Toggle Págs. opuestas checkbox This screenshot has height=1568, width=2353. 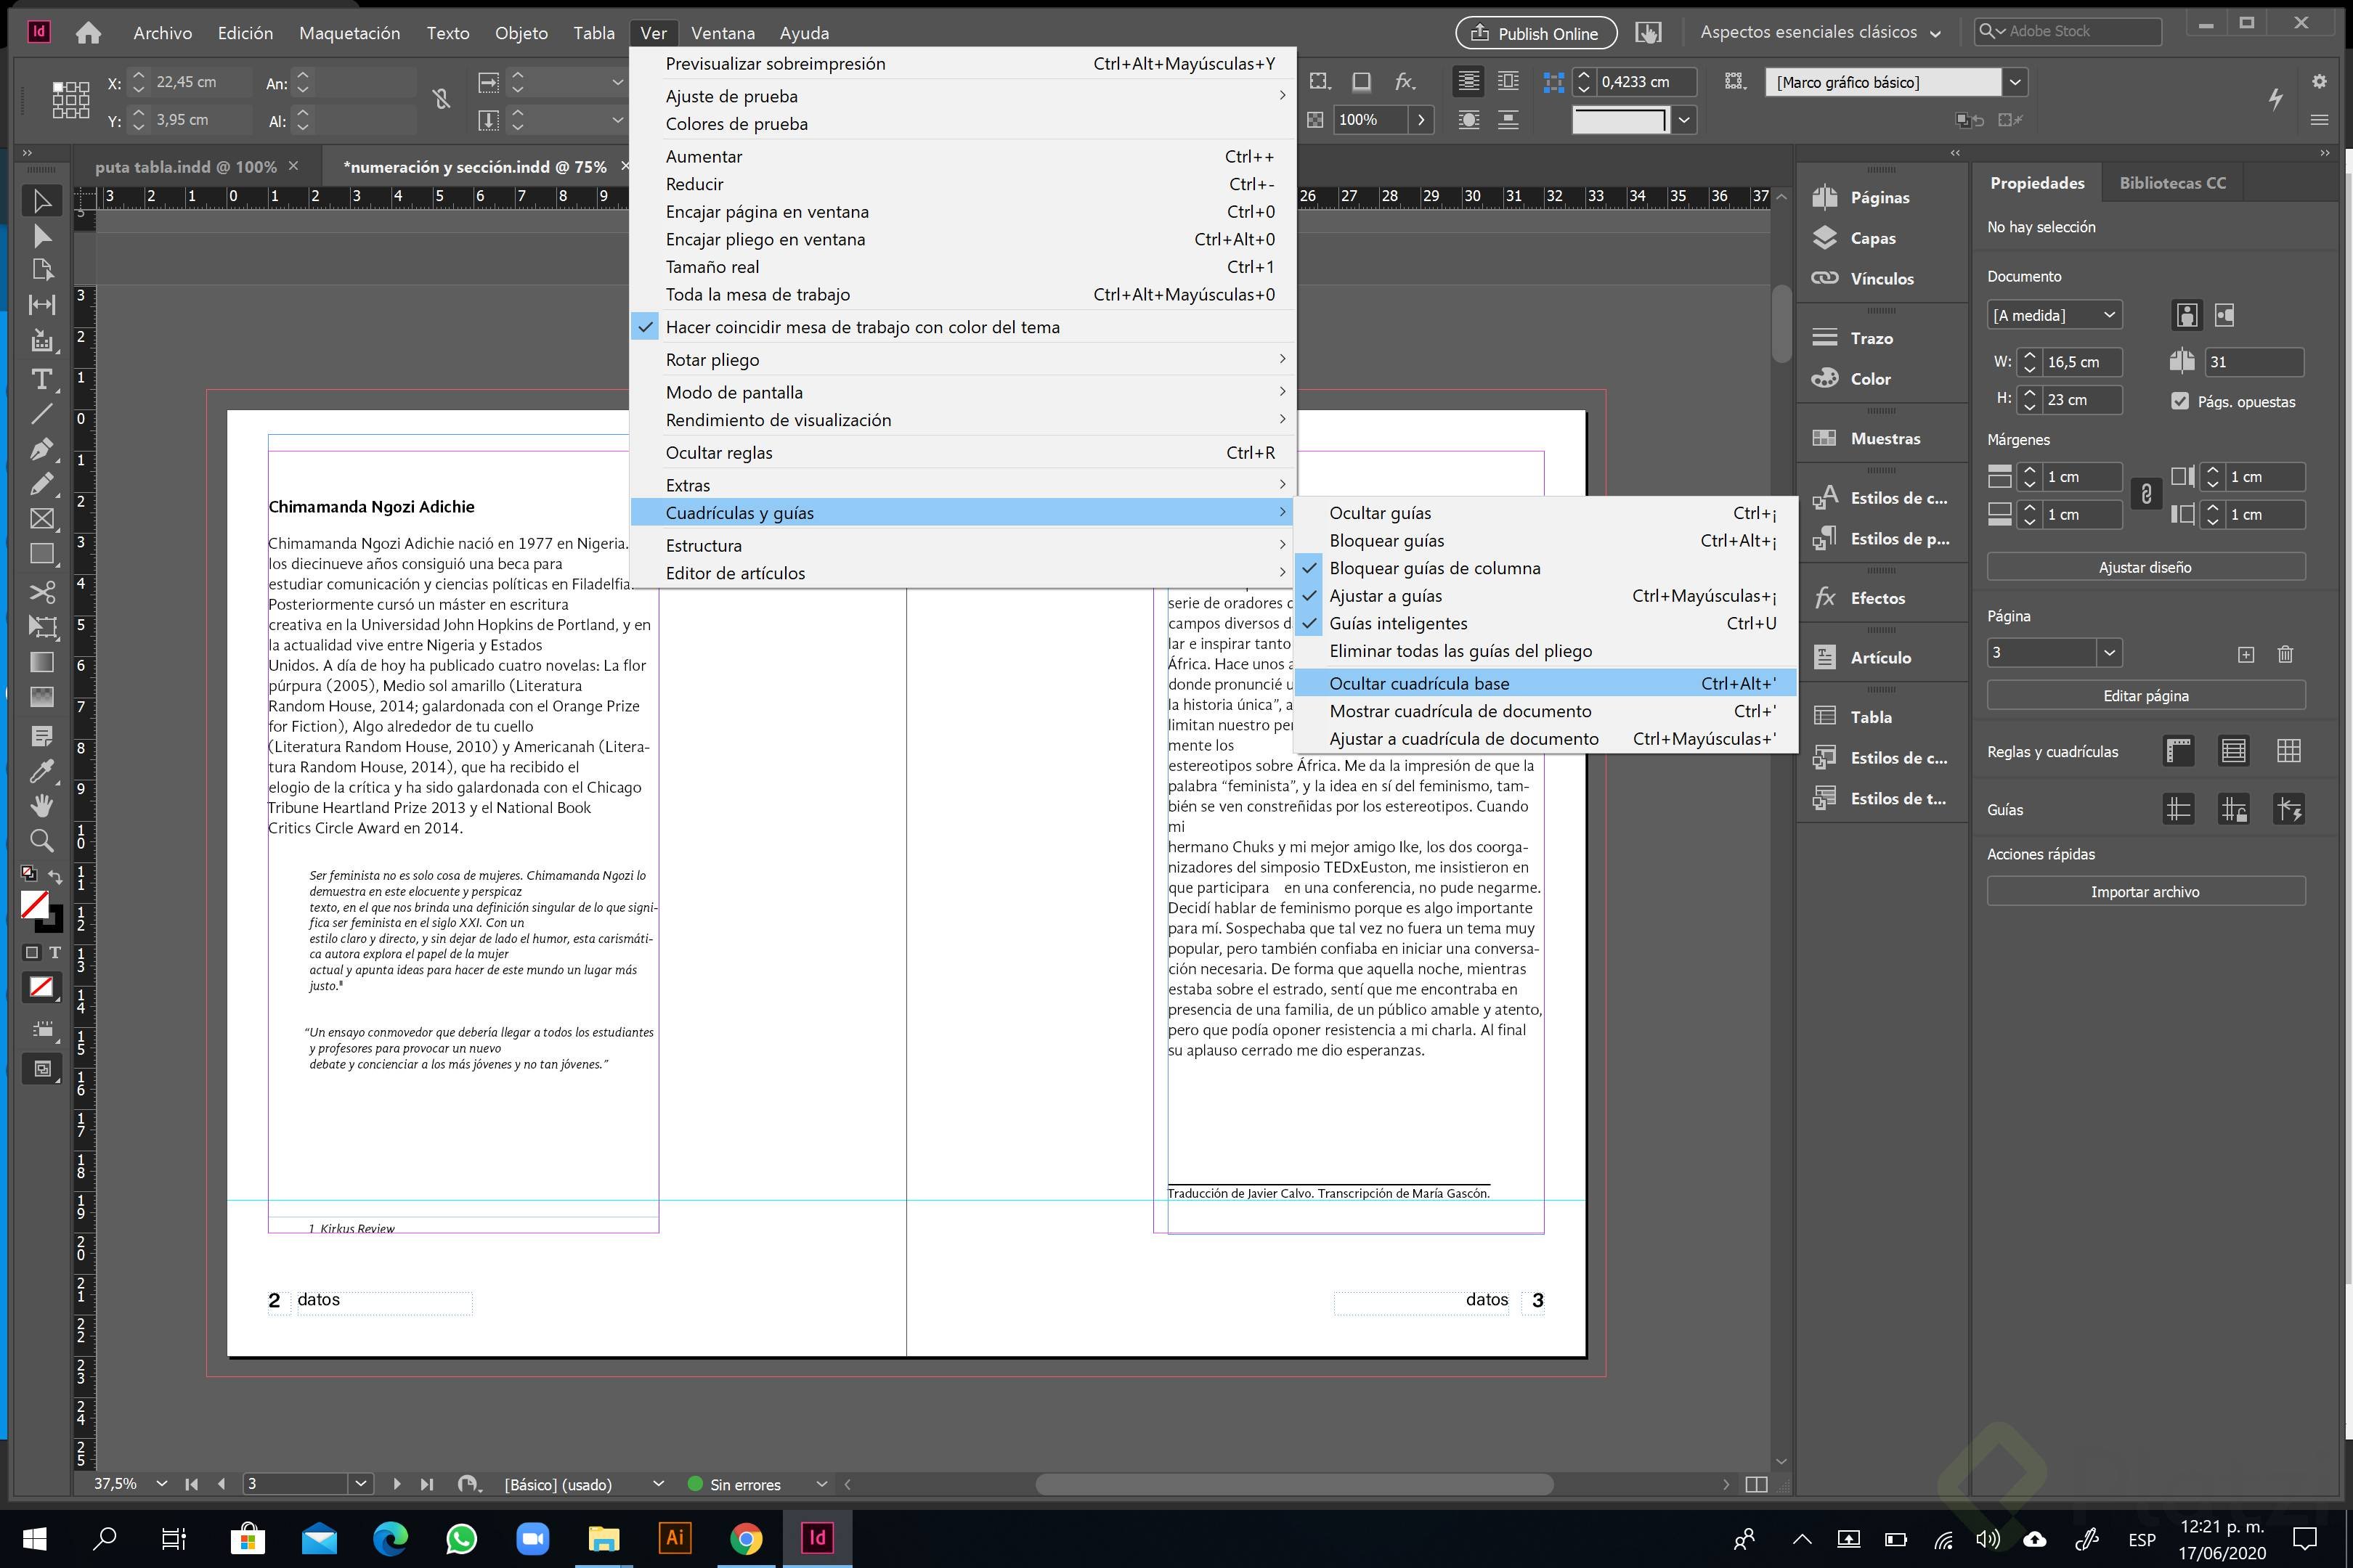[x=2180, y=401]
